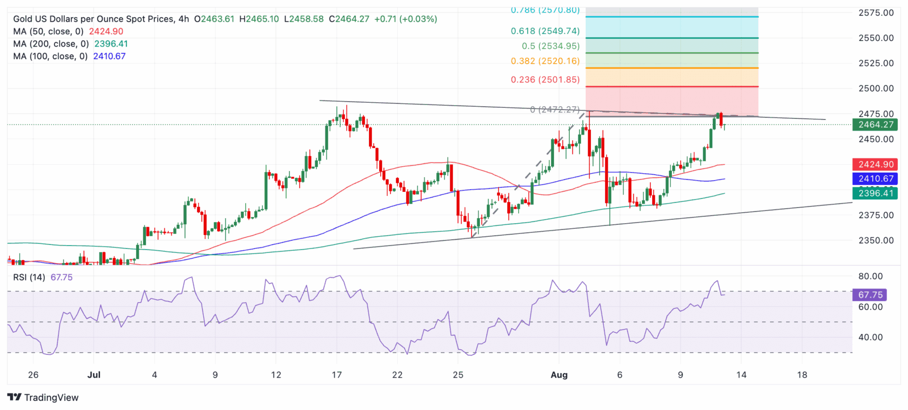Click the Jul label on the time axis
Image resolution: width=908 pixels, height=410 pixels.
94,375
